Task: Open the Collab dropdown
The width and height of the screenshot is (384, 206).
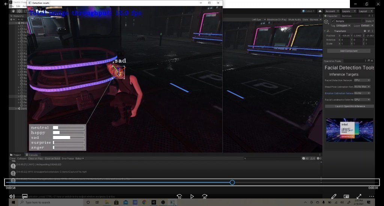Action: (308, 11)
